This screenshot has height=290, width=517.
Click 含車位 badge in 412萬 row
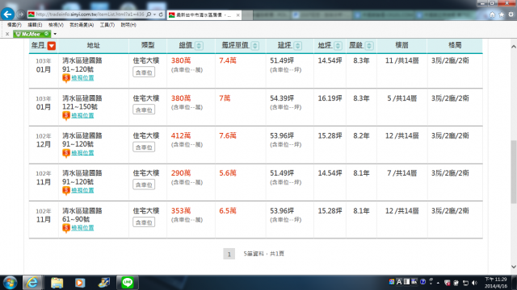click(144, 147)
